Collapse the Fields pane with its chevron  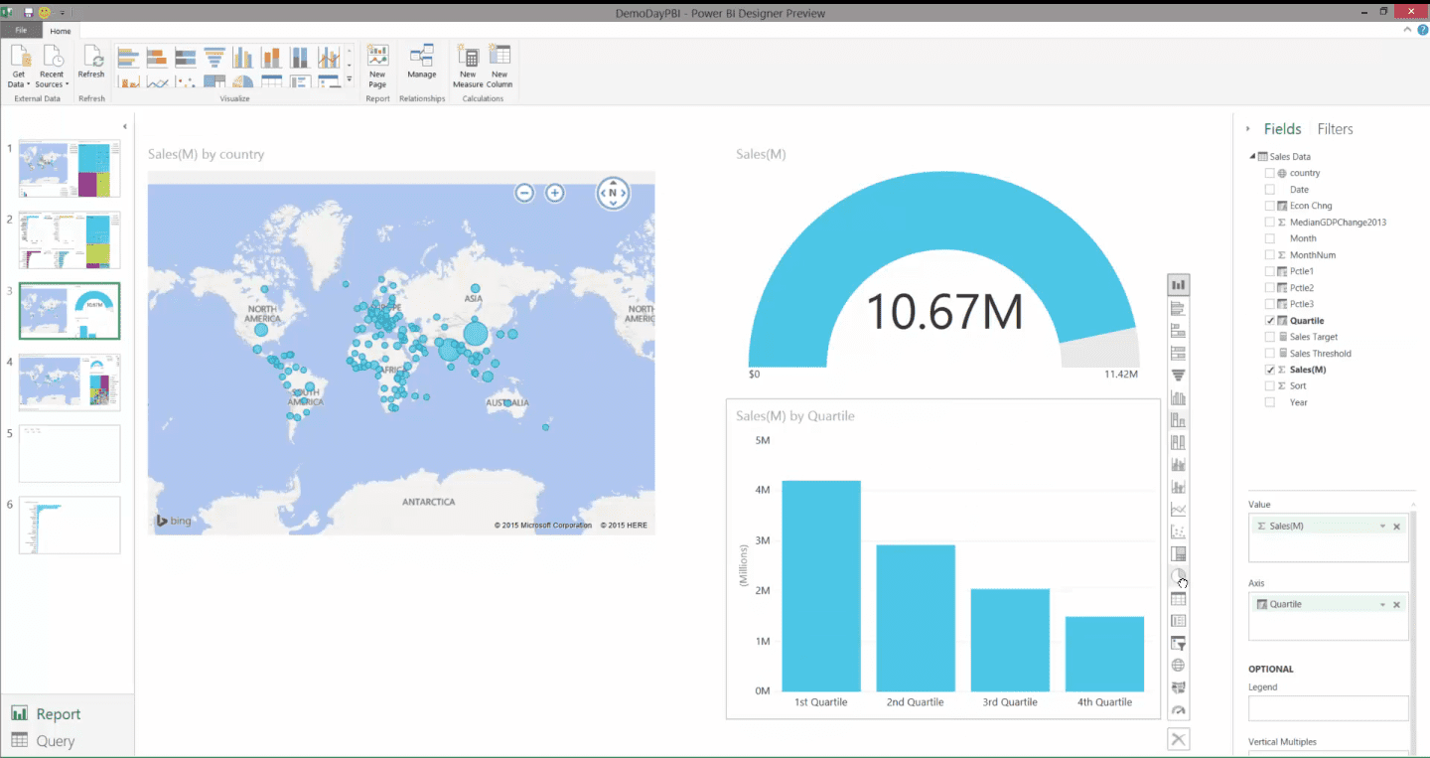tap(1248, 129)
